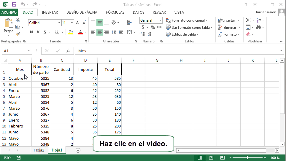Toggle middle align button

click(100, 22)
